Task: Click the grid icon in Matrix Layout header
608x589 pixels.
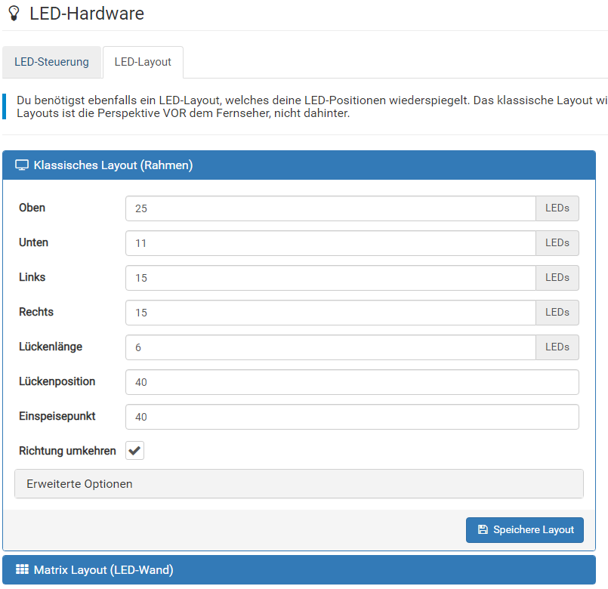Action: tap(22, 570)
